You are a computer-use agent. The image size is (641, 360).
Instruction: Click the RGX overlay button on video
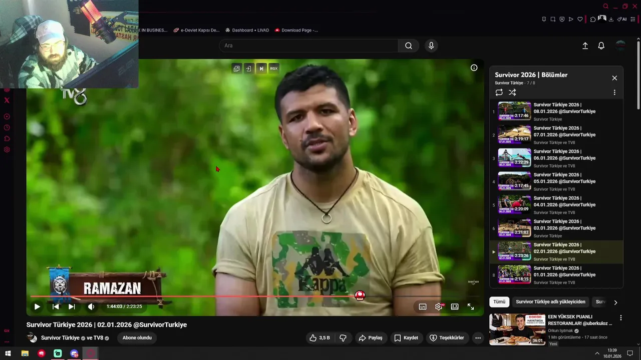pos(273,68)
